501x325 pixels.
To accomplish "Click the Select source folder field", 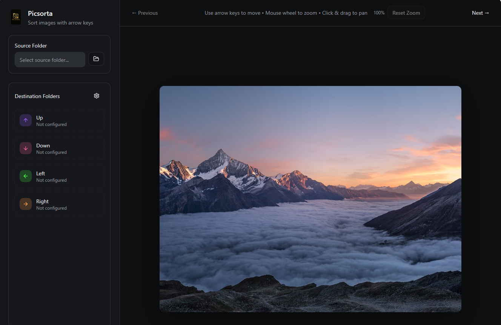I will (49, 60).
